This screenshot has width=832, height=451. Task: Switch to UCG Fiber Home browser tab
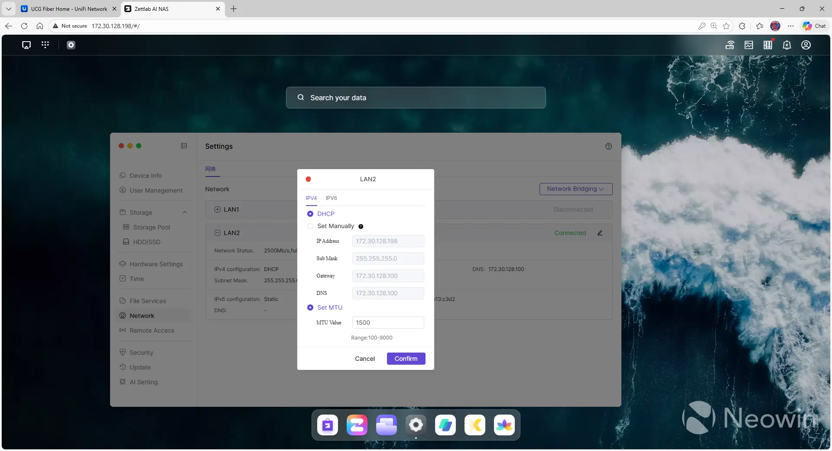pos(68,9)
